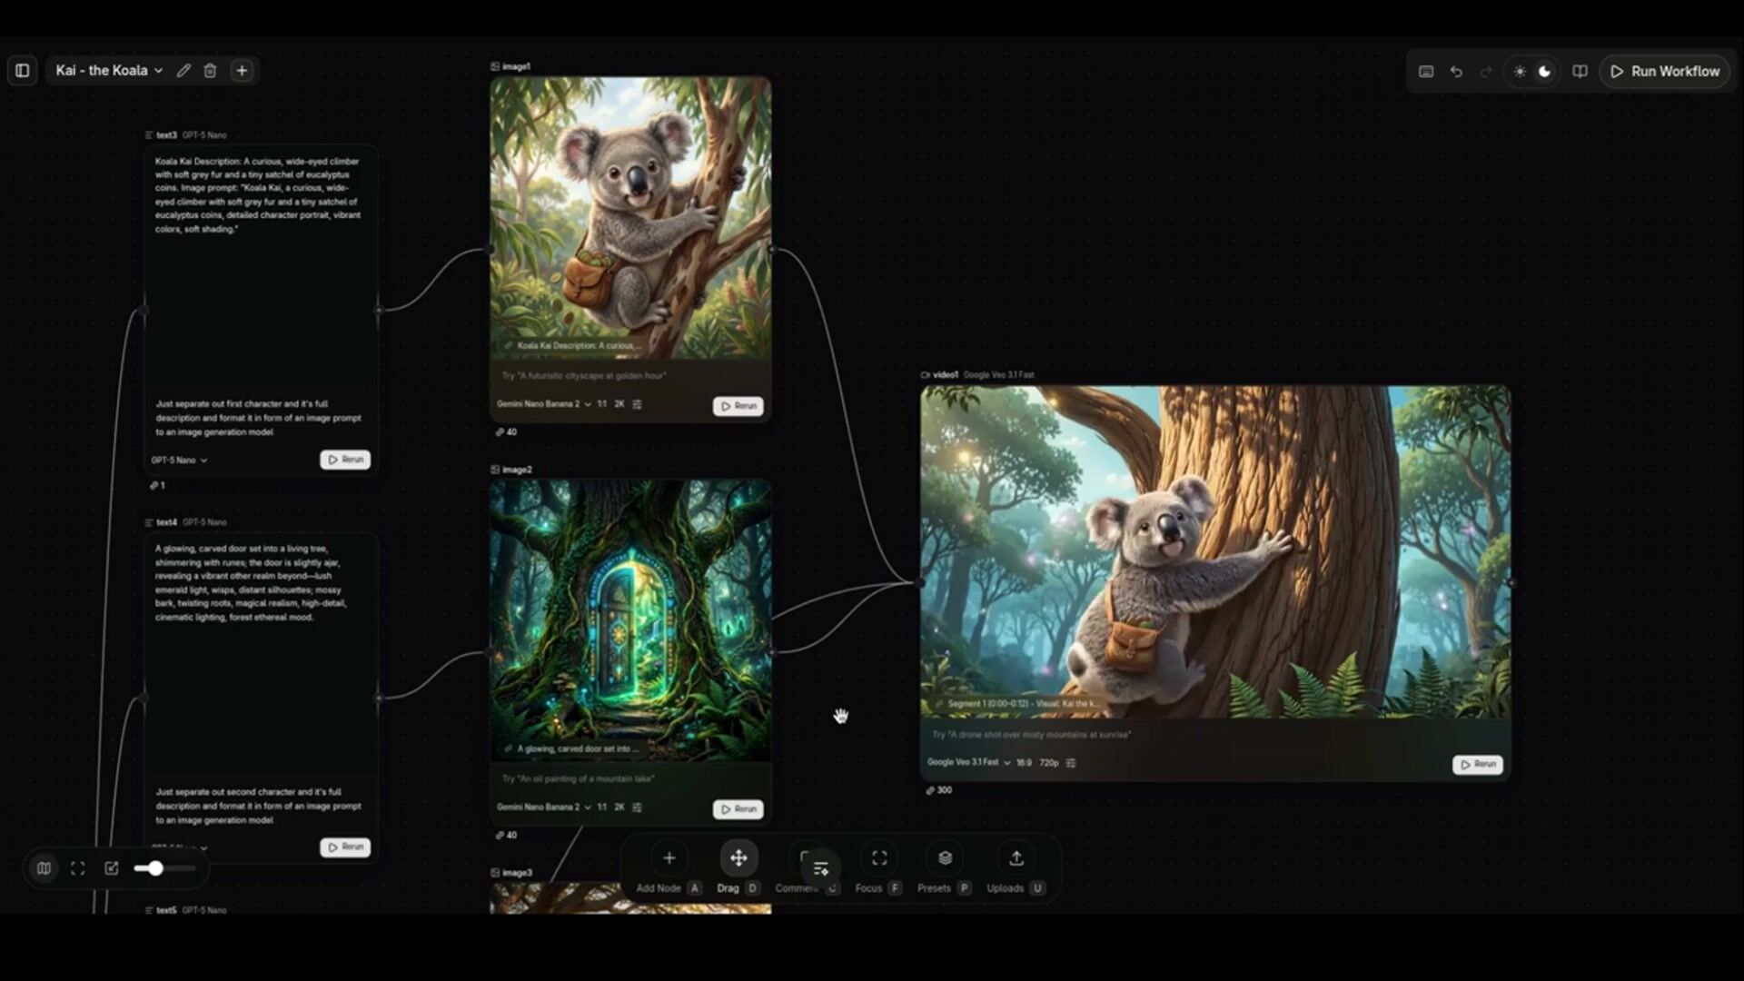The width and height of the screenshot is (1744, 981).
Task: Select the Add Node tool
Action: (669, 858)
